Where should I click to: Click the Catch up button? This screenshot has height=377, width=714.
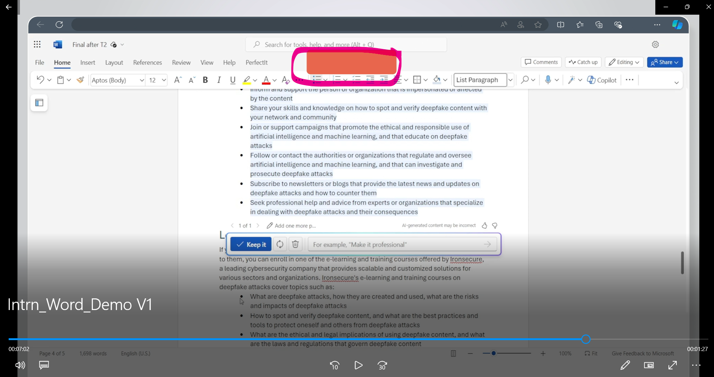(x=583, y=62)
